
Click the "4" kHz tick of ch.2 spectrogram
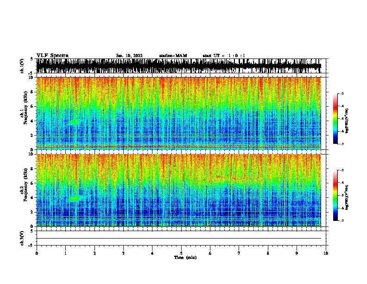click(32, 198)
